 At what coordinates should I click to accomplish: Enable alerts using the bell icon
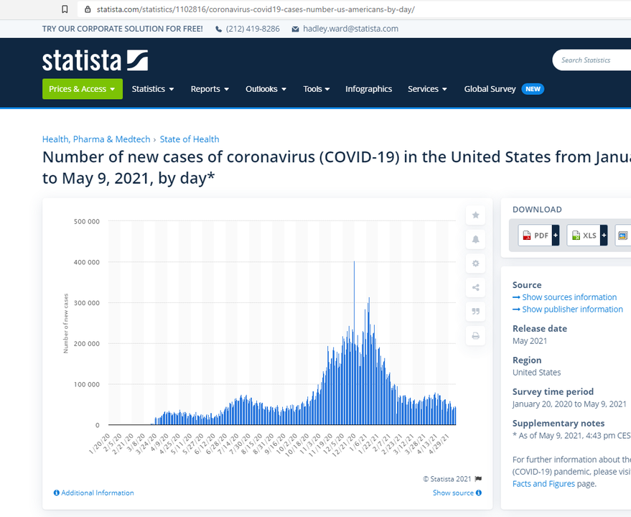pos(475,239)
